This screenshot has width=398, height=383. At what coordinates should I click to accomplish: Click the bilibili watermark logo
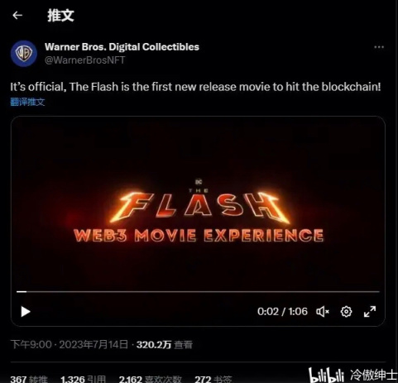326,376
